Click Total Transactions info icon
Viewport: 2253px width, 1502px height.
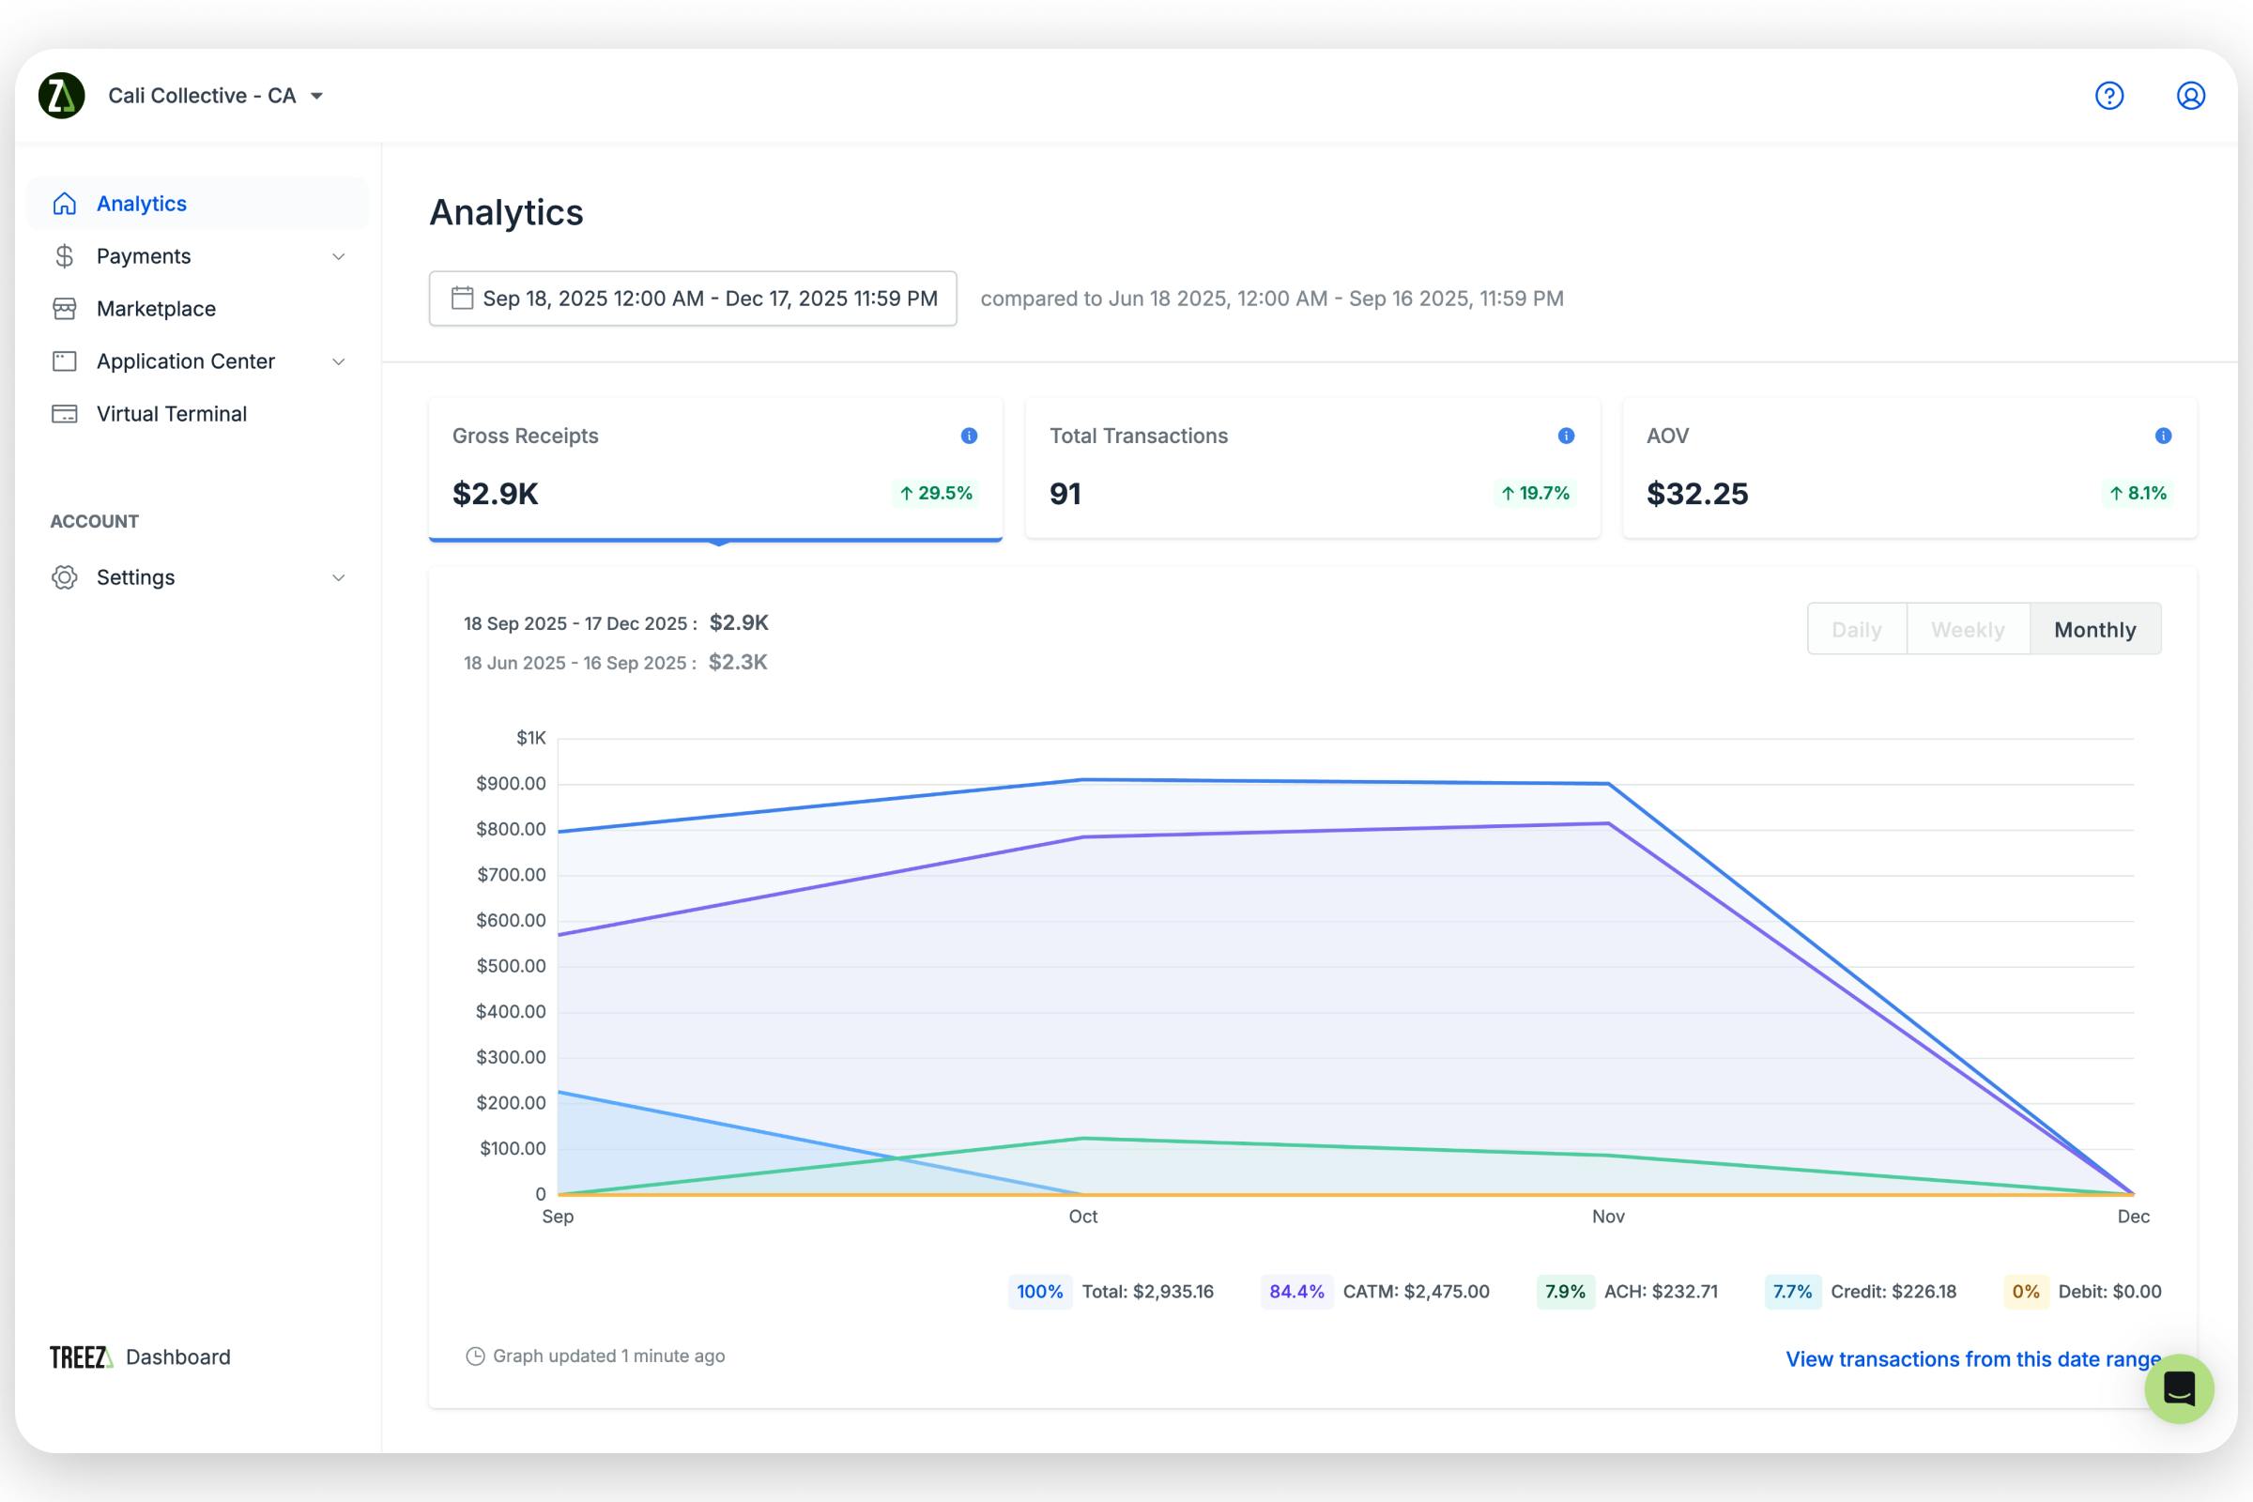pos(1565,436)
